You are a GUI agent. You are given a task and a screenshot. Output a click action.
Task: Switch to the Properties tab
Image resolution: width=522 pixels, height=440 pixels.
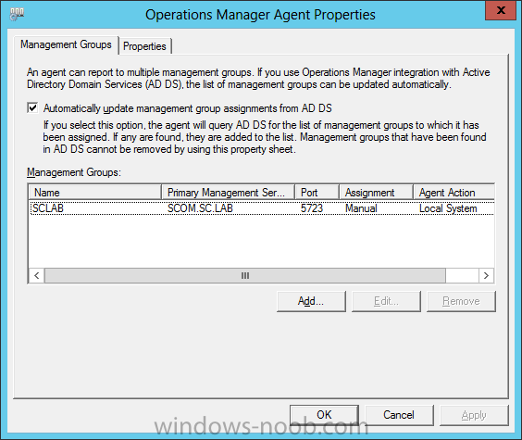tap(144, 46)
